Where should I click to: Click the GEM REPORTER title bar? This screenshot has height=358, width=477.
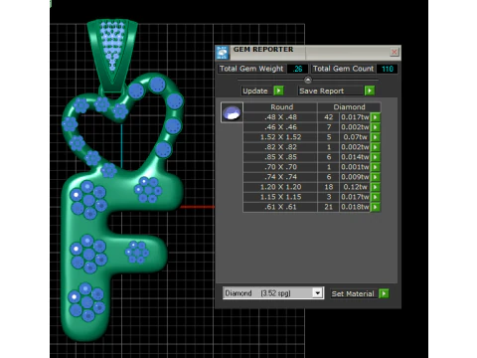(x=308, y=52)
